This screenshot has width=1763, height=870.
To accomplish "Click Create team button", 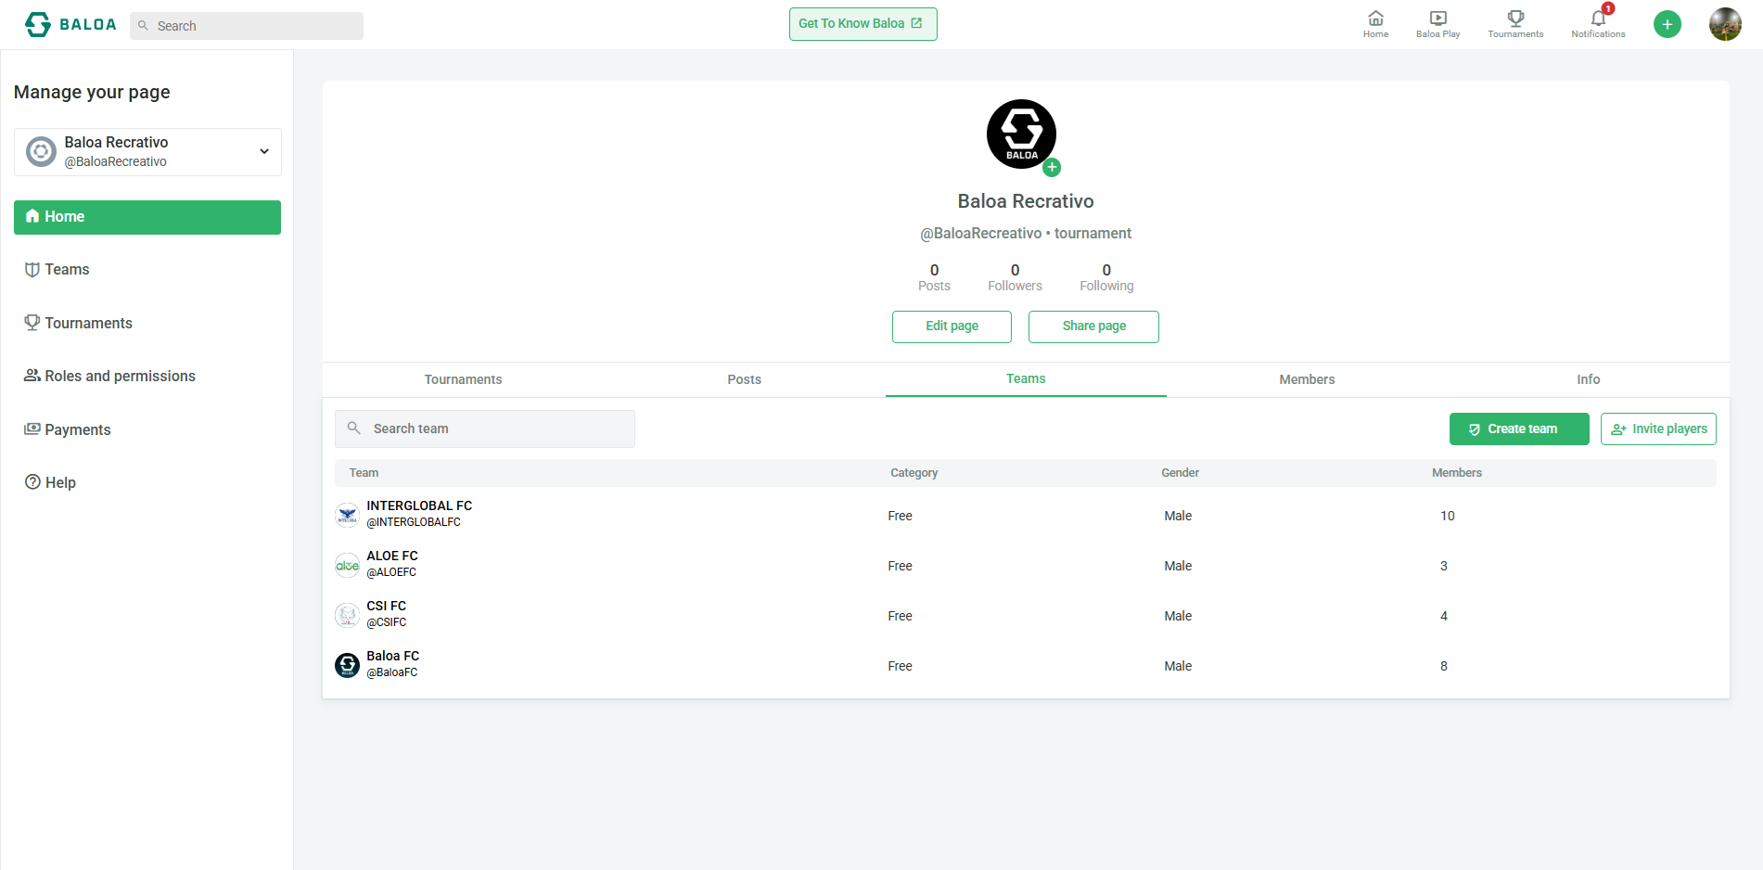I will click(1519, 429).
